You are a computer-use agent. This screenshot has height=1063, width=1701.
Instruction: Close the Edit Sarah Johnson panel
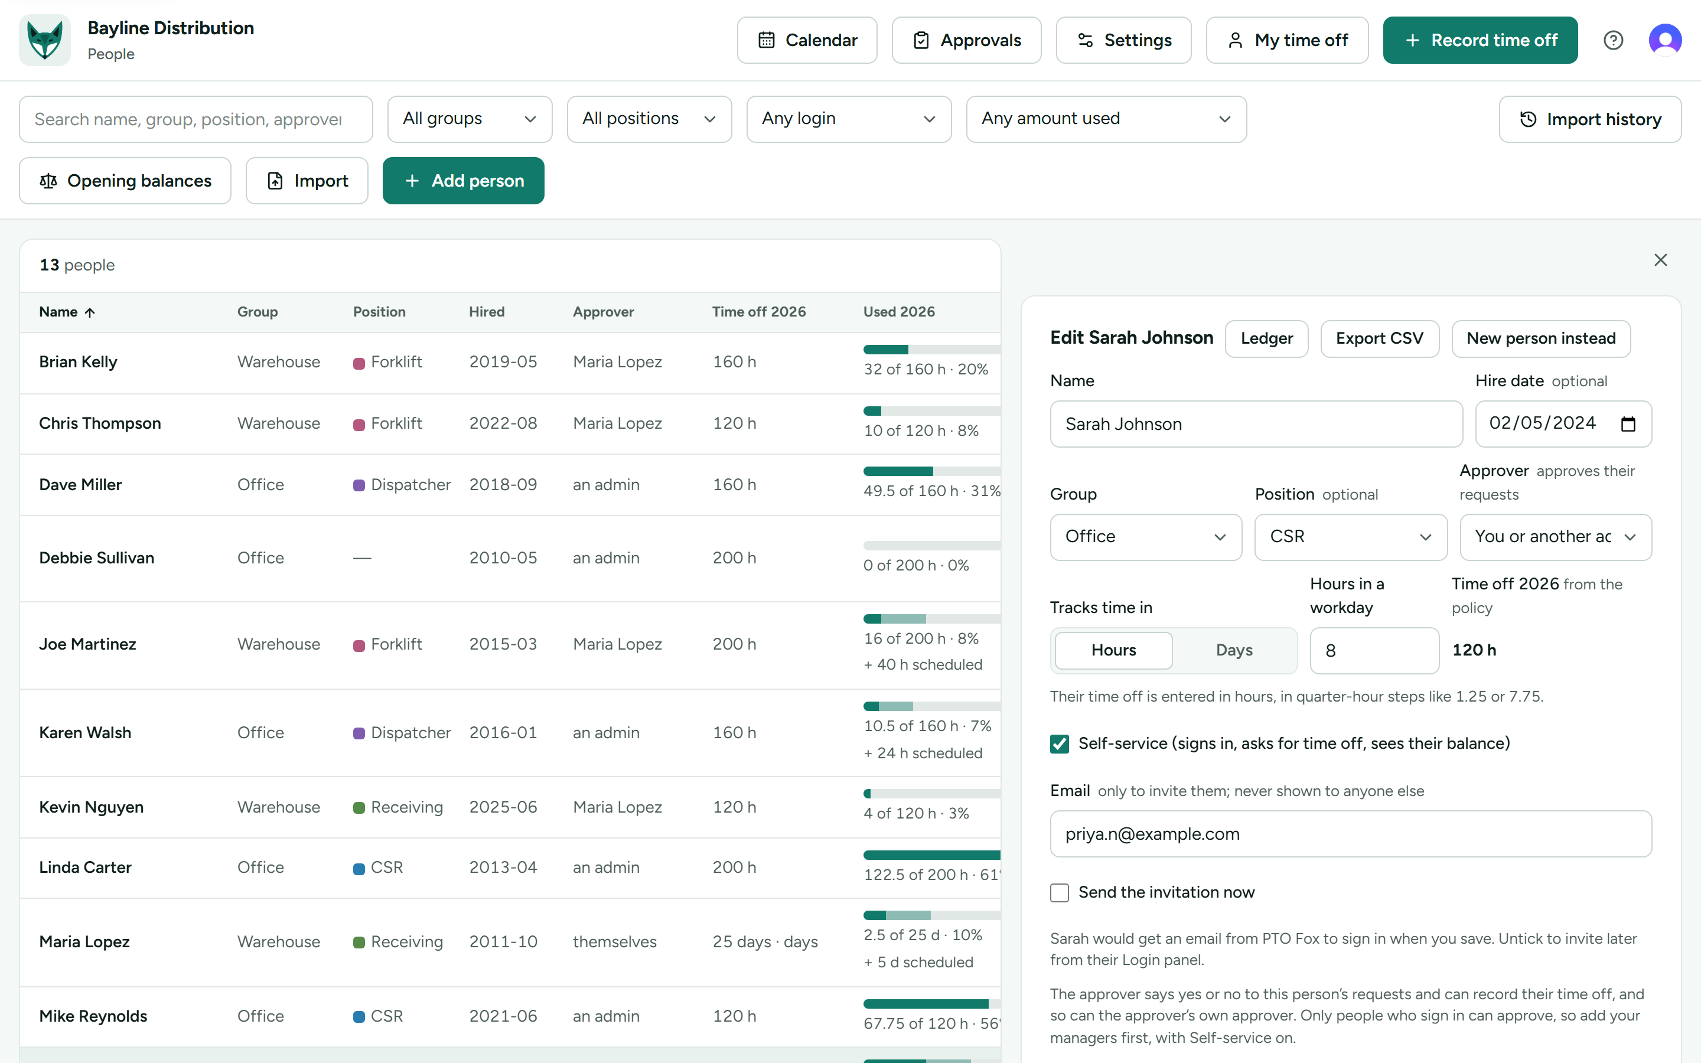pos(1660,260)
